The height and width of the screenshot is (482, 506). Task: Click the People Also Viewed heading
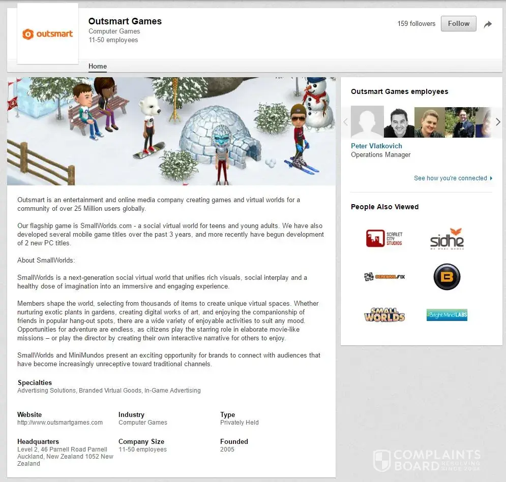pyautogui.click(x=384, y=207)
